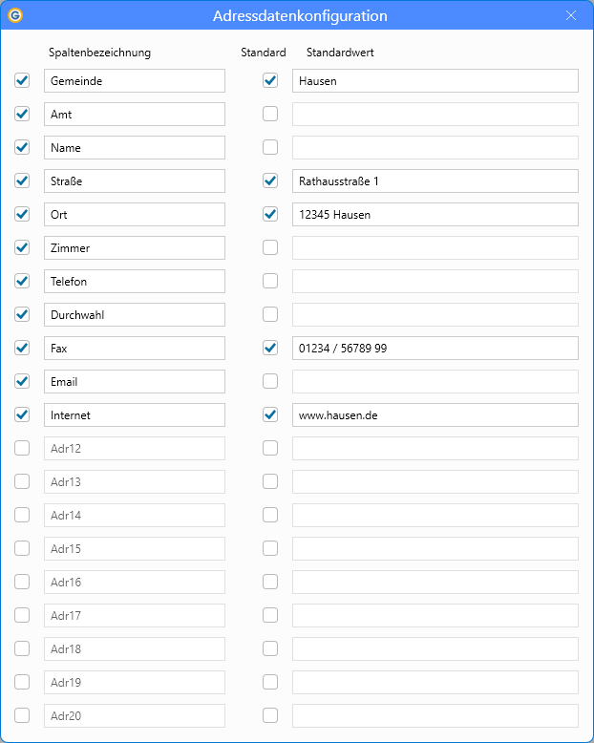The height and width of the screenshot is (743, 594).
Task: Uncheck the Gemeinde column checkbox
Action: click(22, 81)
